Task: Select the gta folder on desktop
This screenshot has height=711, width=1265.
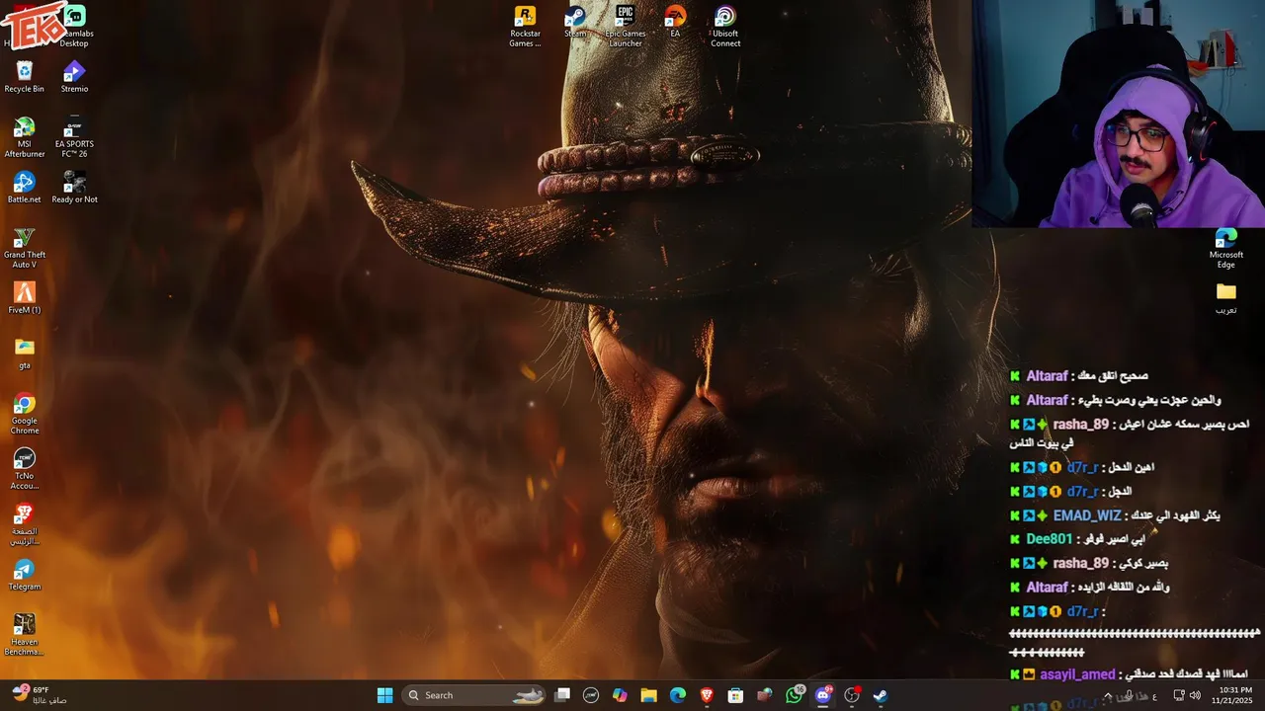Action: pos(25,354)
